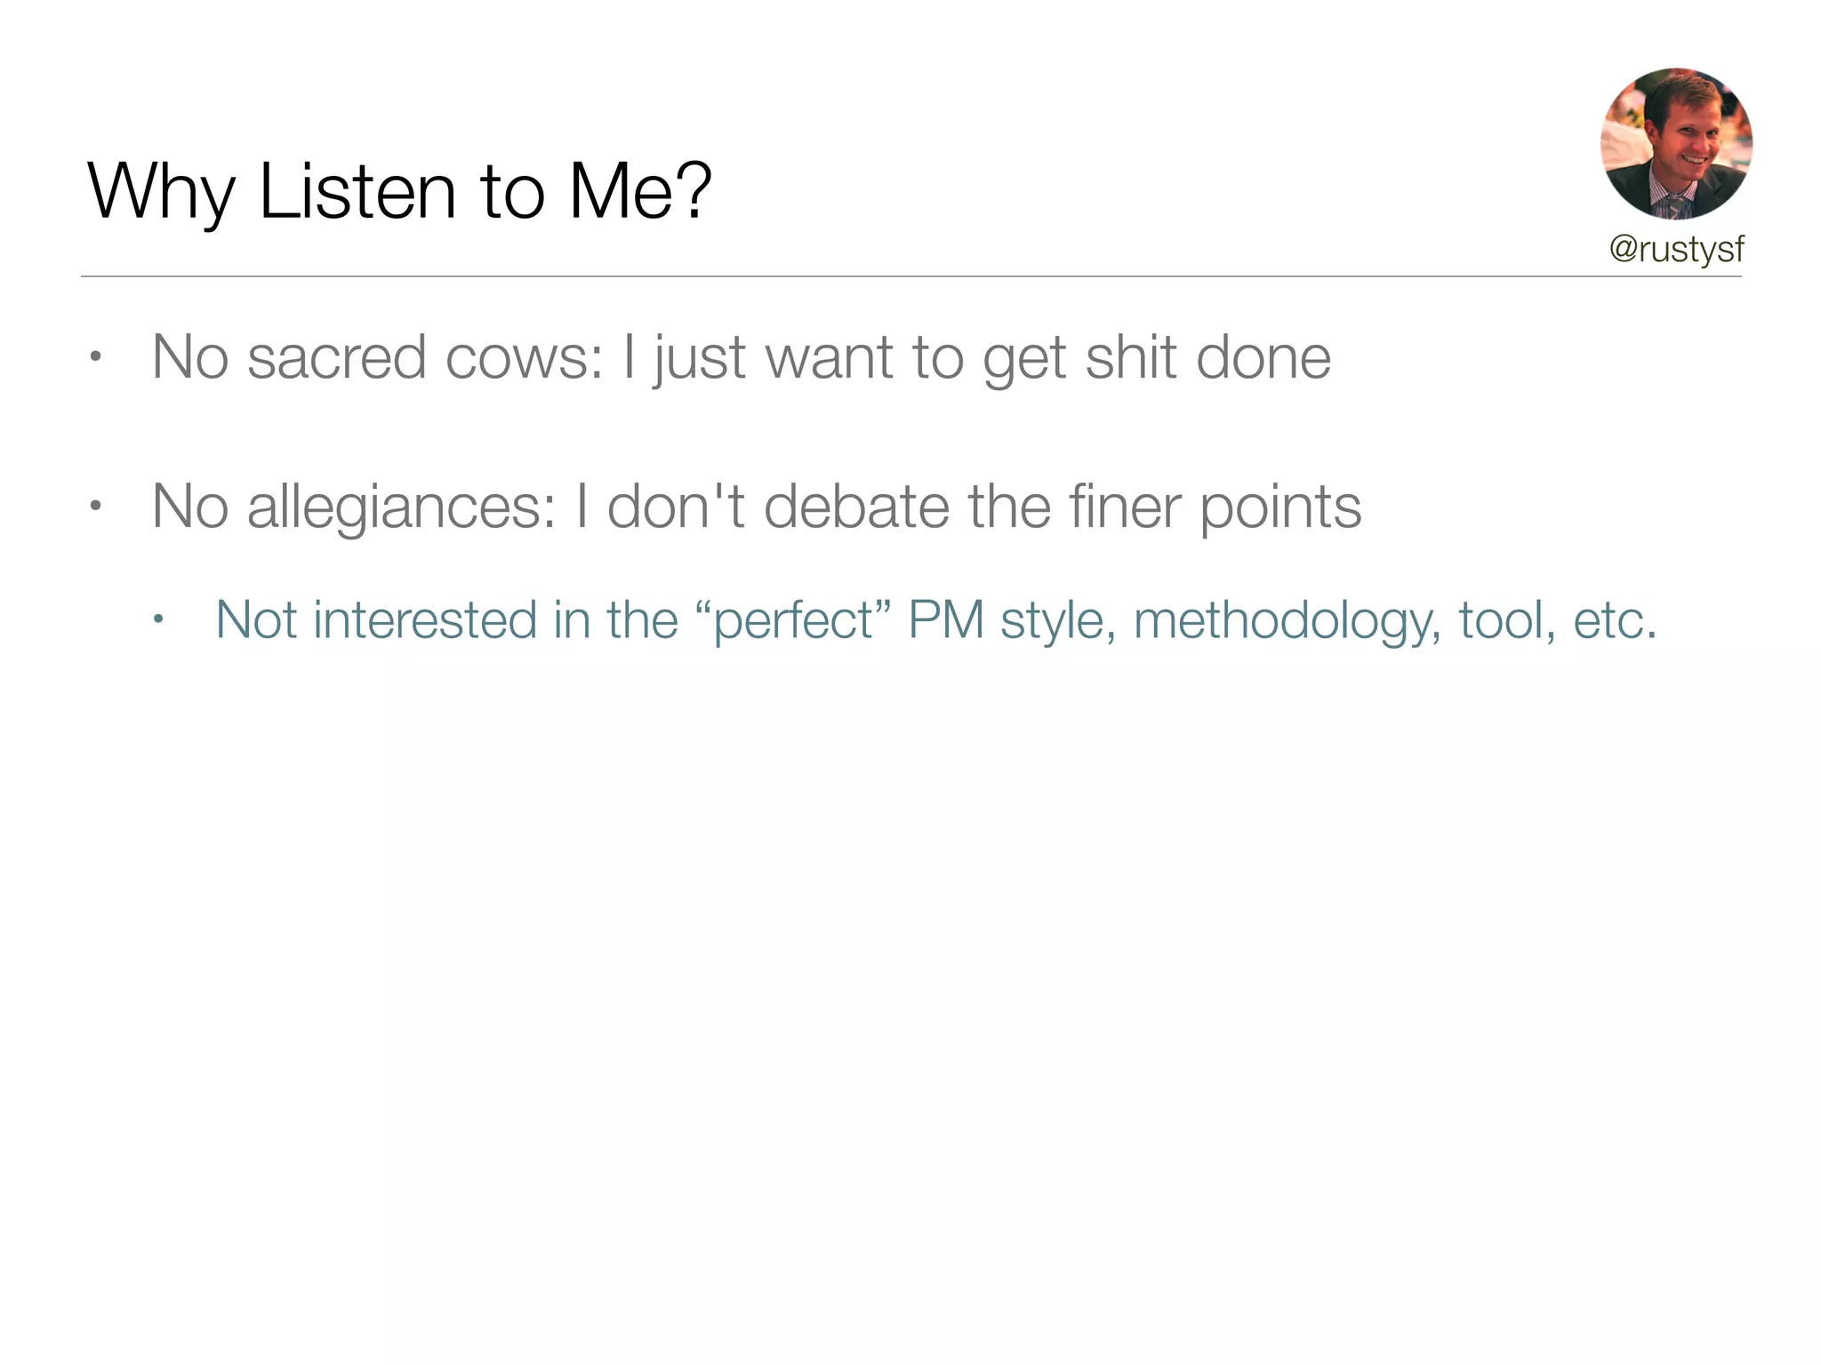Click the horizontal divider under the title
This screenshot has width=1821, height=1365.
(x=910, y=276)
